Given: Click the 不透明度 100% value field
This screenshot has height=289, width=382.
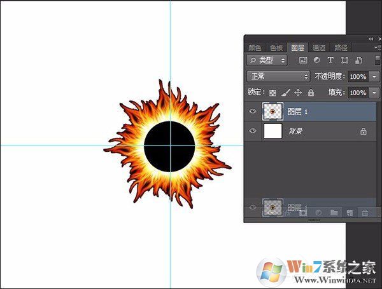Looking at the screenshot, I should coord(358,77).
